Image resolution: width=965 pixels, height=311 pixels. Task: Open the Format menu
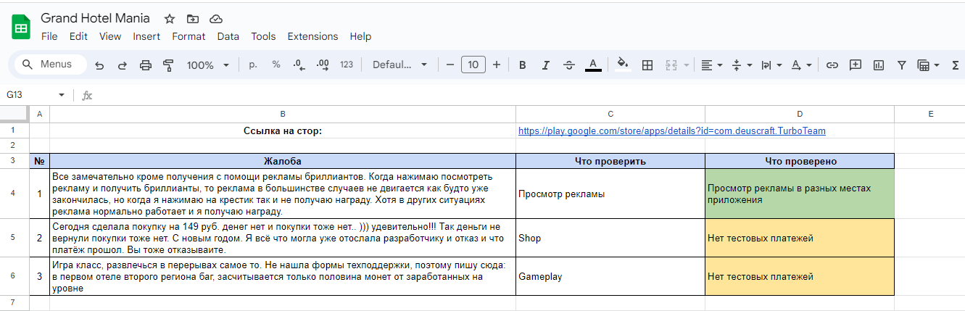[189, 36]
